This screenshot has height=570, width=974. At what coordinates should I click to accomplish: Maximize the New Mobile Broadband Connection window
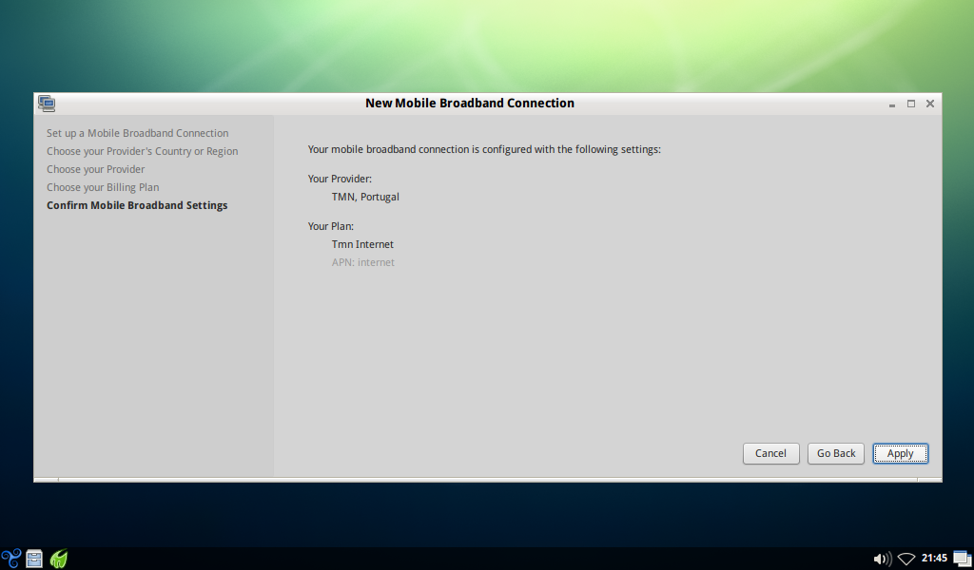click(911, 104)
